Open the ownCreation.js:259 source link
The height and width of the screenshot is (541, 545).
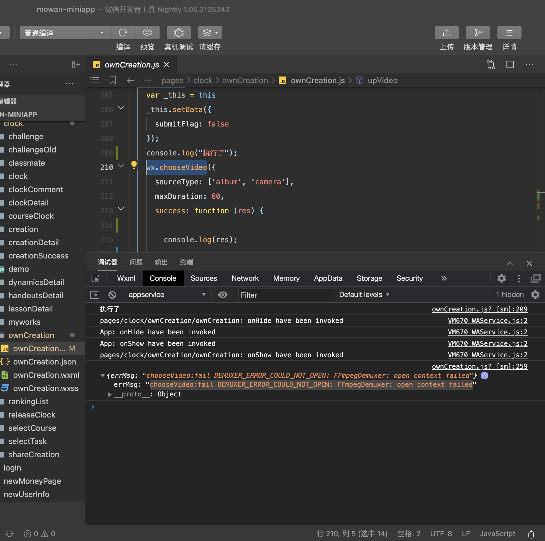point(479,366)
